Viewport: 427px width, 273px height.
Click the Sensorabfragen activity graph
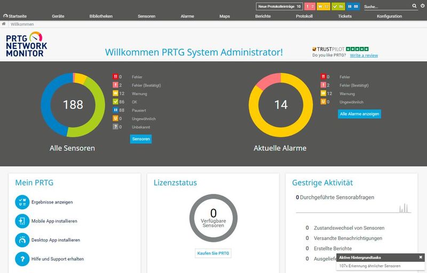(353, 208)
